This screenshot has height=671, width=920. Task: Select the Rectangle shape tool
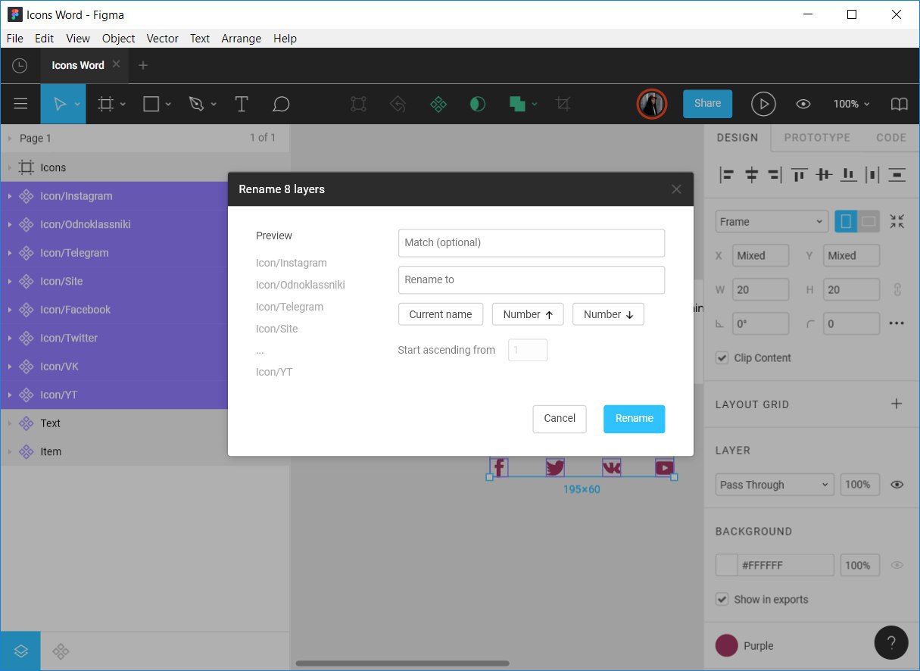(151, 104)
